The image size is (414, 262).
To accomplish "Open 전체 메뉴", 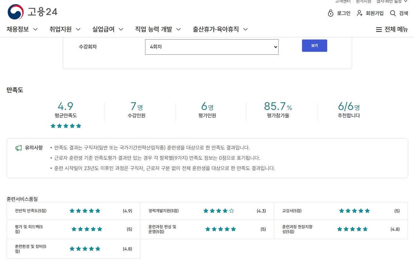I will coord(392,30).
